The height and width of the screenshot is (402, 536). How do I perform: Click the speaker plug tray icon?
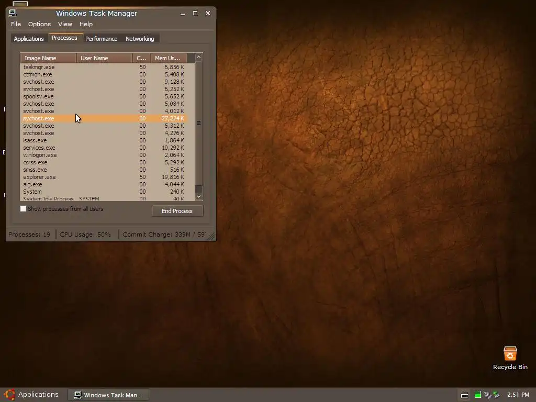pyautogui.click(x=487, y=395)
